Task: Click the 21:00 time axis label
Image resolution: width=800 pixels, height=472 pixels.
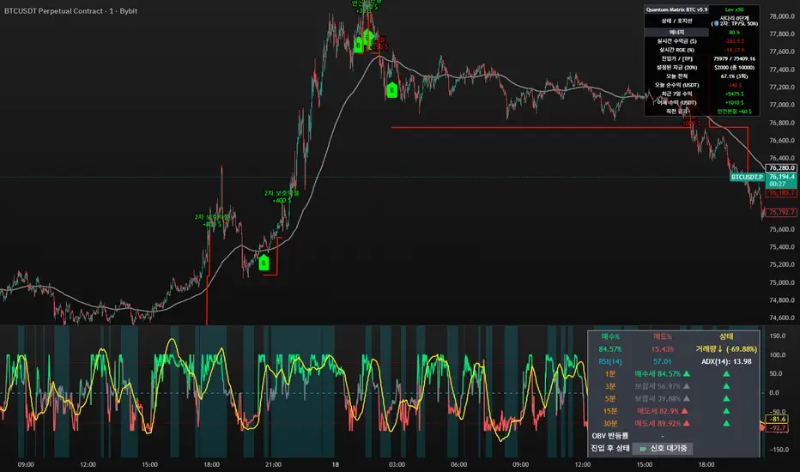Action: (x=274, y=464)
